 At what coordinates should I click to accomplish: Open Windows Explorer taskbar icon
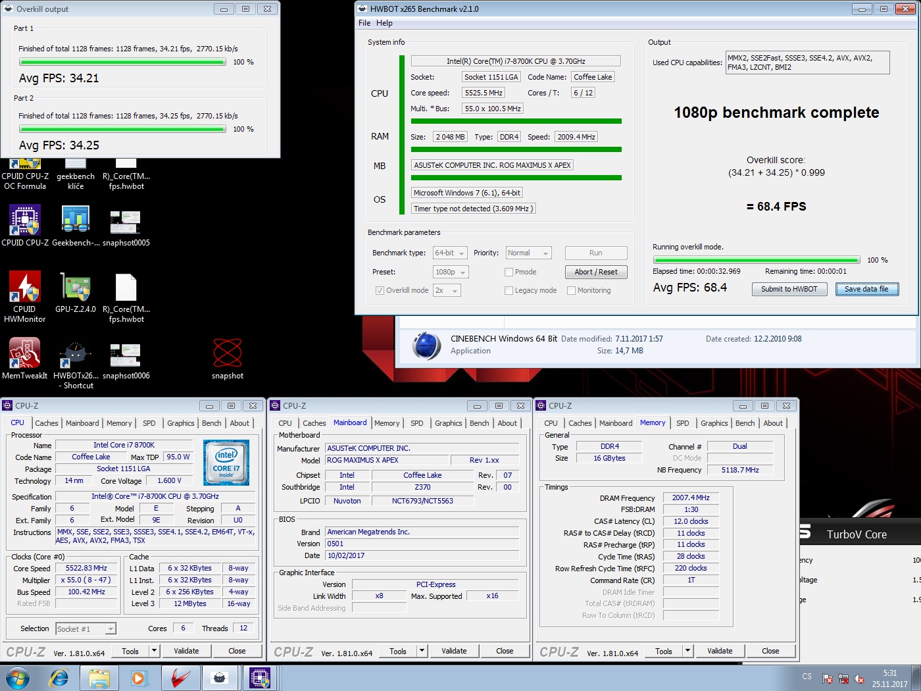(99, 678)
